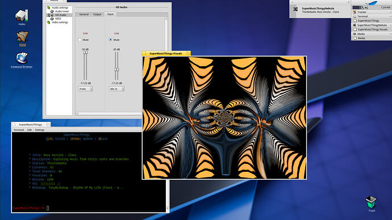Screen dimensions: 392x220
Task: Open the Haiku disk icon on the desktop
Action: click(x=22, y=16)
